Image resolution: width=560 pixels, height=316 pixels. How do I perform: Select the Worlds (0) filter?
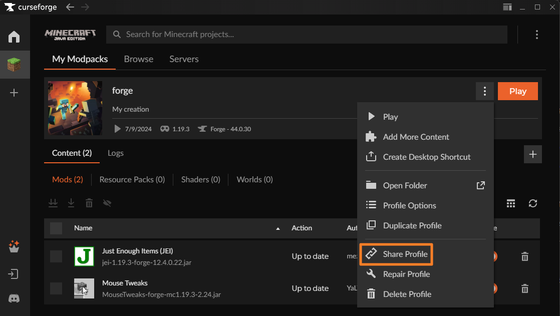pyautogui.click(x=254, y=180)
